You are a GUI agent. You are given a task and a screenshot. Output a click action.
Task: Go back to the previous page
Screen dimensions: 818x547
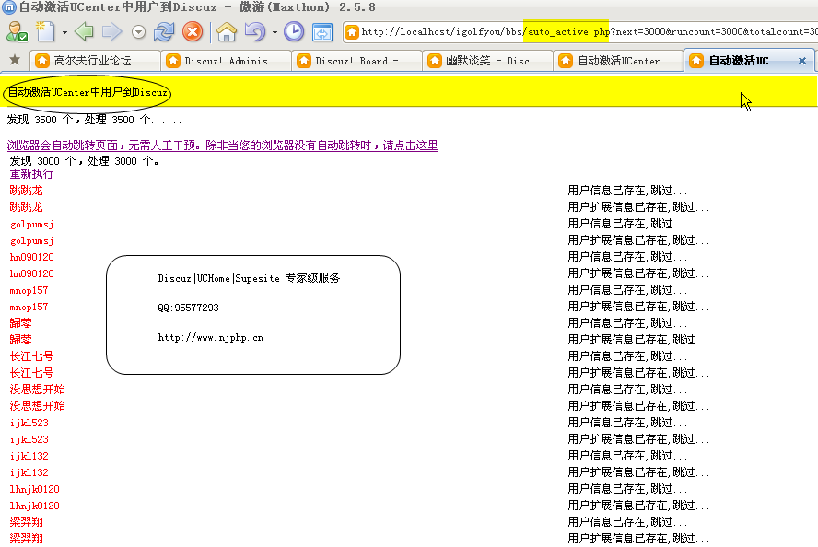coord(84,32)
